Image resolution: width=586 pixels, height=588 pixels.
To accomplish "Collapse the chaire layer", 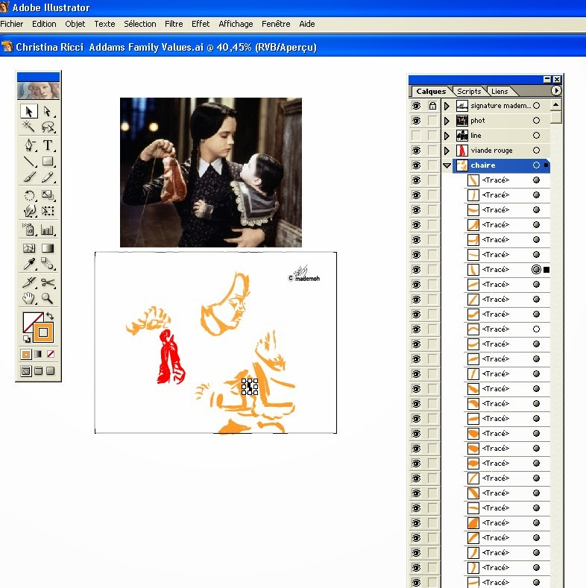I will click(x=447, y=165).
